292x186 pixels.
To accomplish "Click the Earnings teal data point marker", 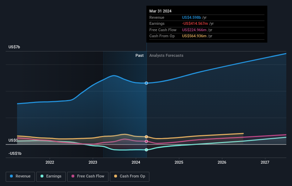I will tap(147, 150).
